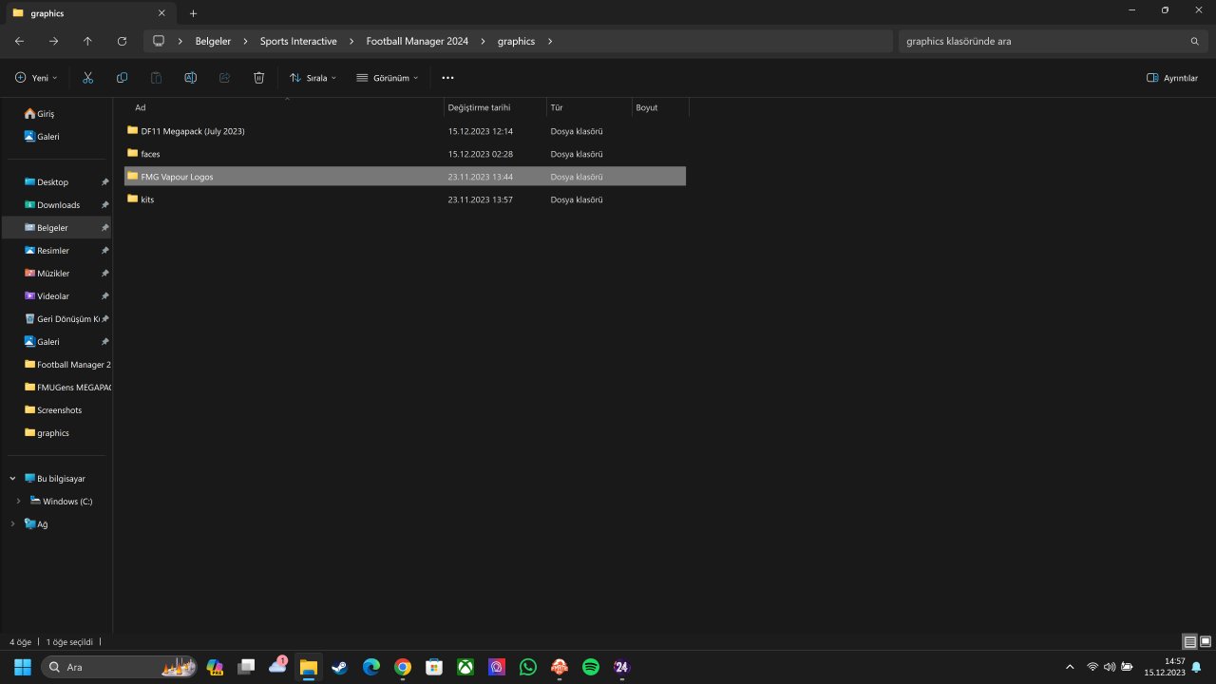
Task: Open Screenshots in the sidebar
Action: (x=57, y=410)
